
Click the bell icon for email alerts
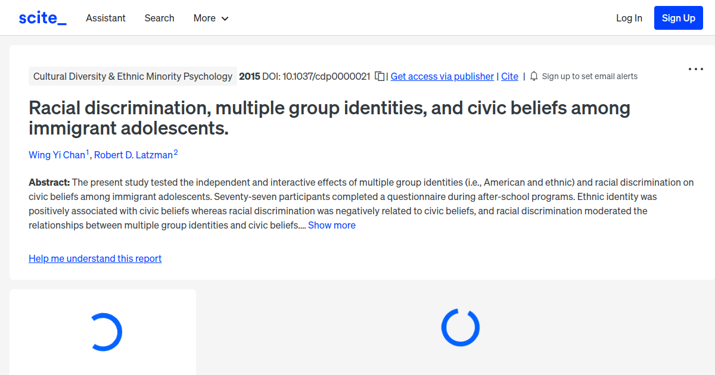click(x=534, y=76)
